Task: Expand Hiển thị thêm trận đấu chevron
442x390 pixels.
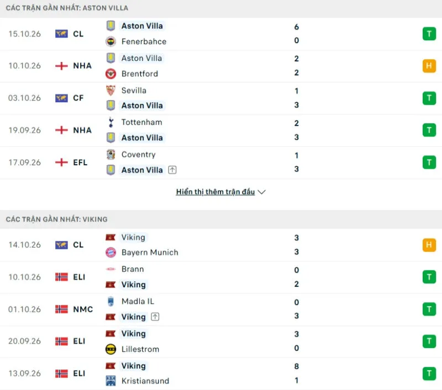Action: (x=261, y=192)
